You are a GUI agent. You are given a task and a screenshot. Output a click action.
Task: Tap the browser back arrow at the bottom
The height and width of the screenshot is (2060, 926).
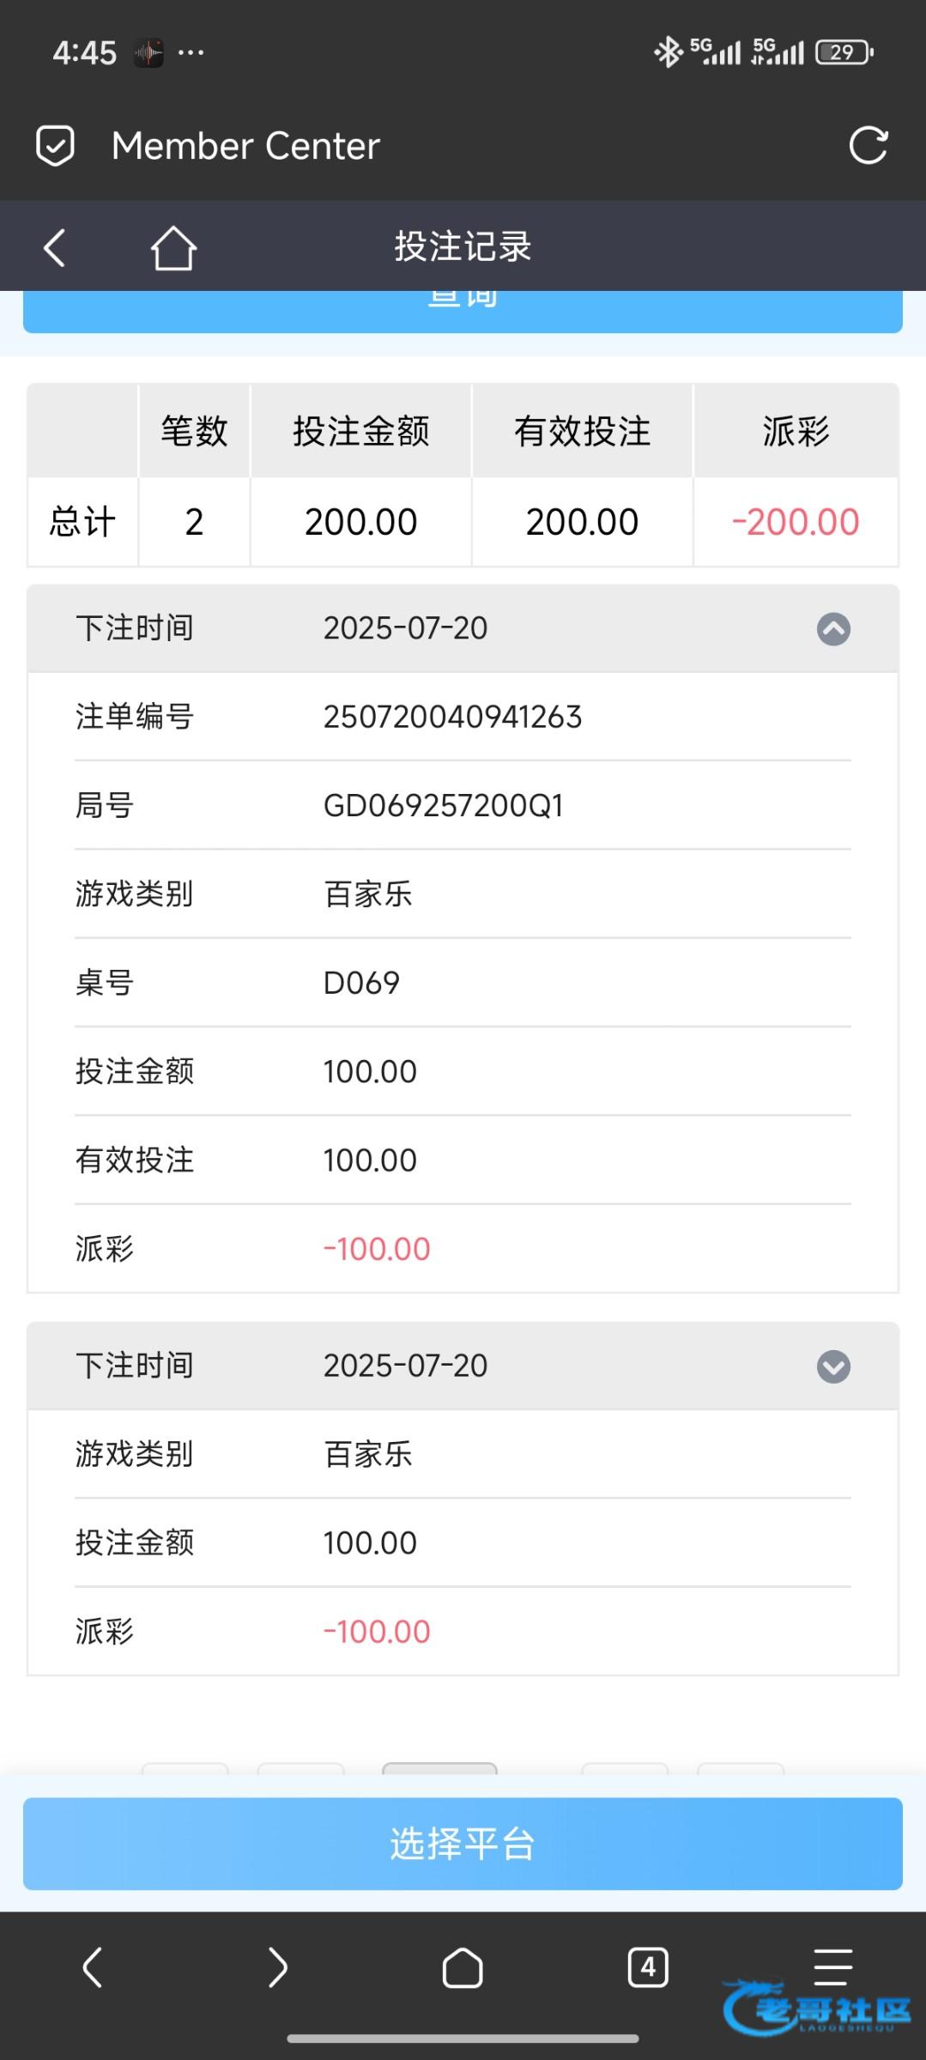click(93, 1966)
